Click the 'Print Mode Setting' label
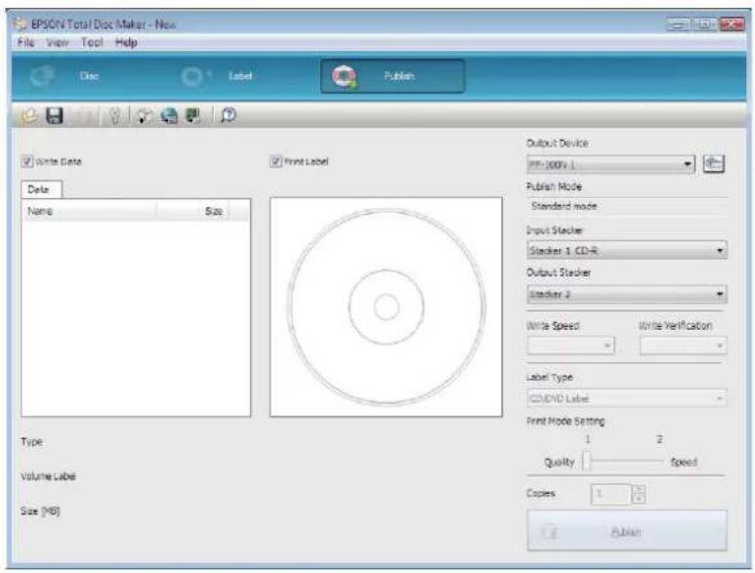 [566, 422]
